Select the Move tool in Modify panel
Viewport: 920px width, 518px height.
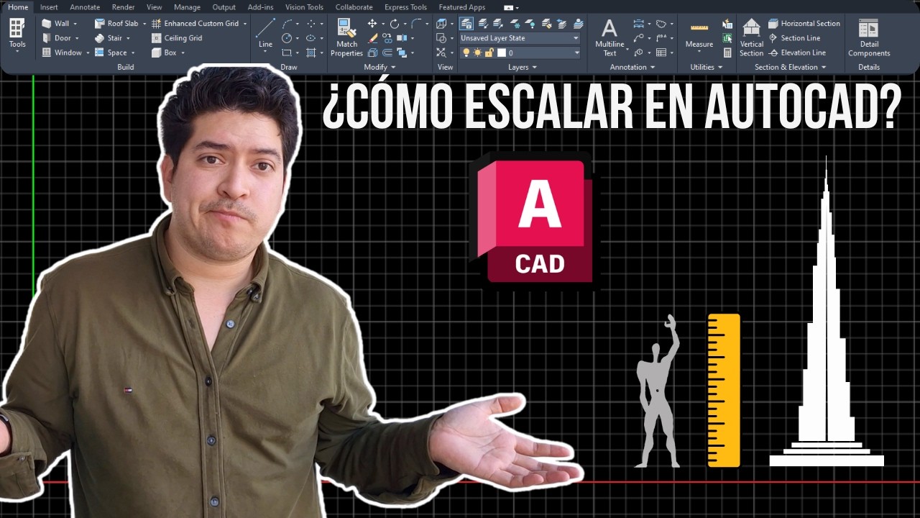click(372, 24)
